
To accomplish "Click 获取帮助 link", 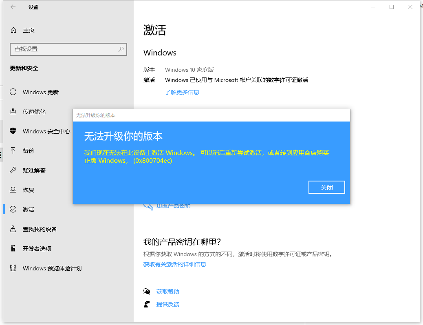I will tap(168, 292).
